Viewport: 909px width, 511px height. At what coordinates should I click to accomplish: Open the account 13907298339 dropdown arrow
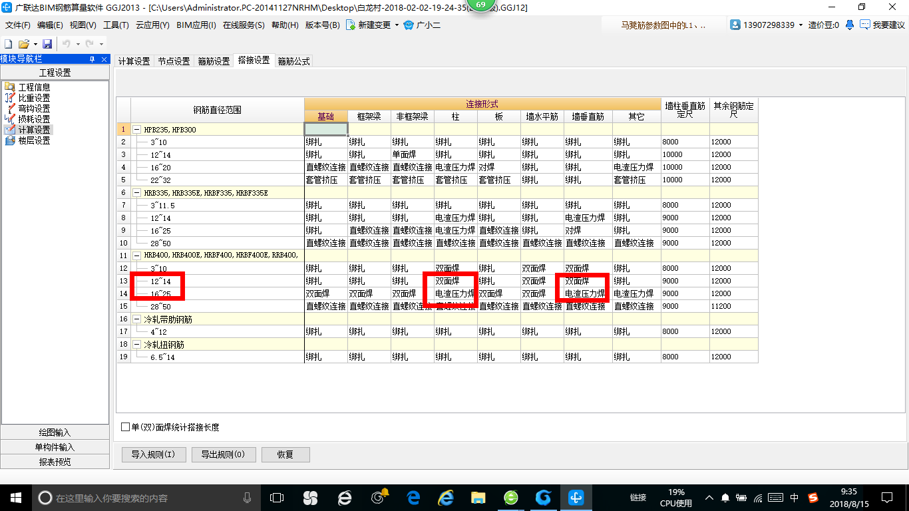click(x=801, y=25)
